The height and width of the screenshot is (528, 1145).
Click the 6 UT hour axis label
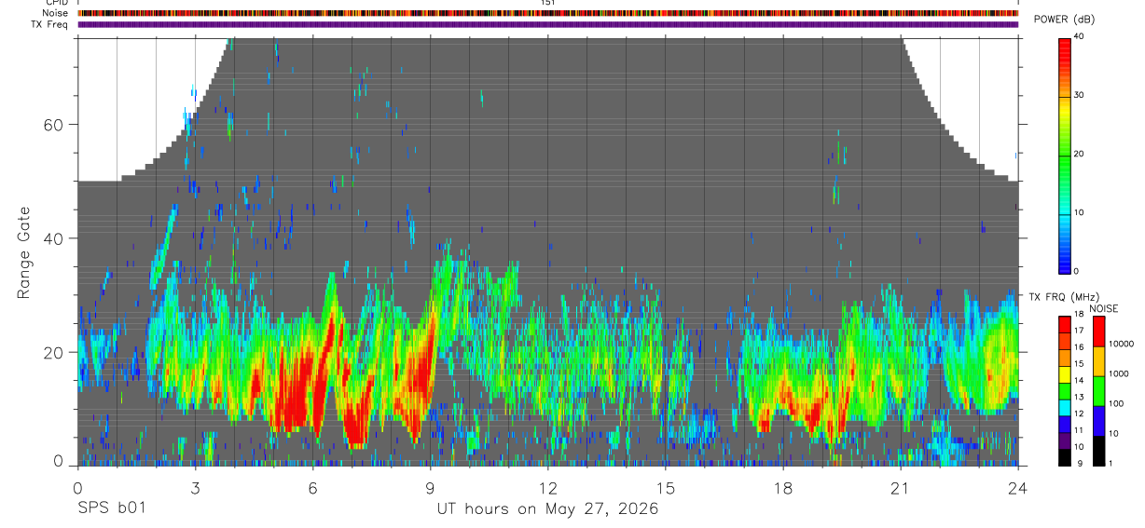pyautogui.click(x=313, y=488)
